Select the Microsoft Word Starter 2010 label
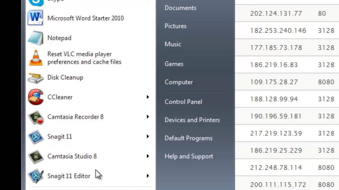This screenshot has height=190, width=339. pos(86,18)
